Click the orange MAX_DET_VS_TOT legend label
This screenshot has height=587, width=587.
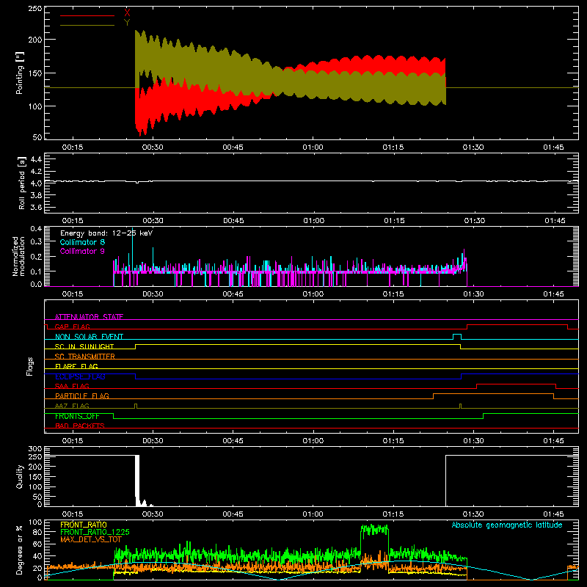(91, 539)
